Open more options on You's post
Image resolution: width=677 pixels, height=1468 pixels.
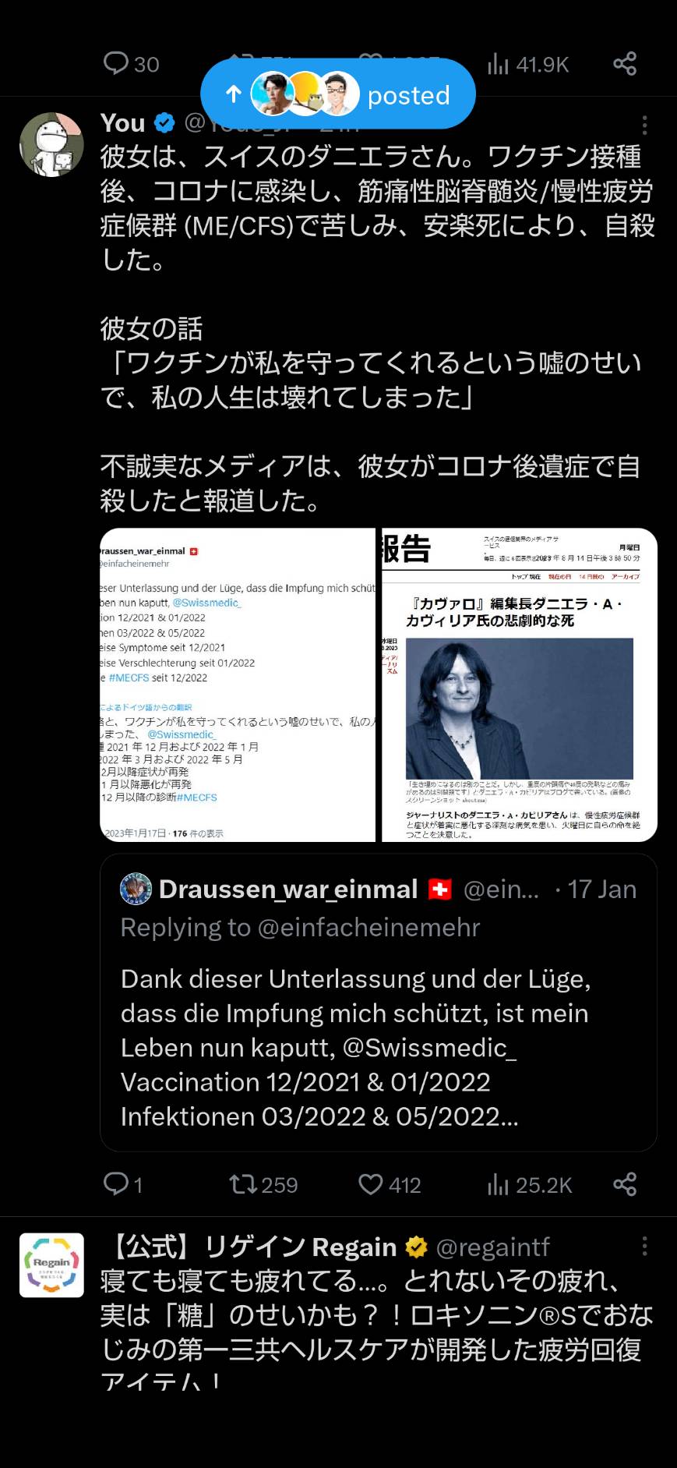[644, 125]
